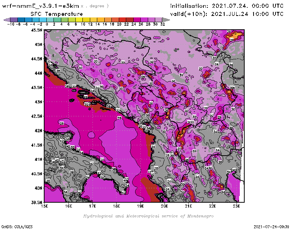Select the 45N latitude axis label
The image size is (297, 229).
coord(39,44)
